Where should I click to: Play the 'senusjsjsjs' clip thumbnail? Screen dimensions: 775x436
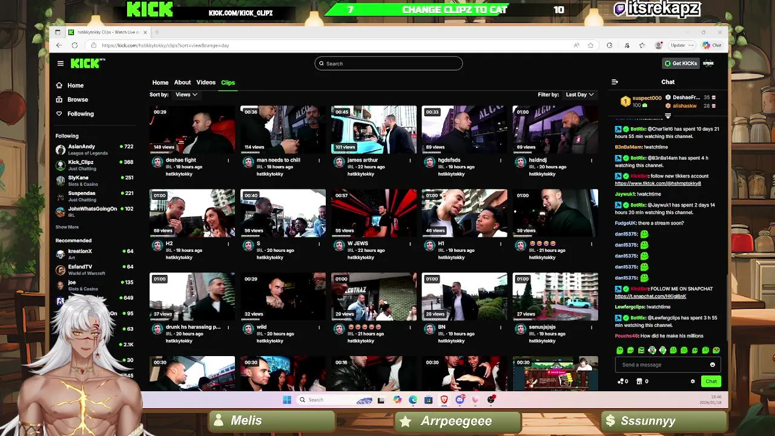[555, 297]
